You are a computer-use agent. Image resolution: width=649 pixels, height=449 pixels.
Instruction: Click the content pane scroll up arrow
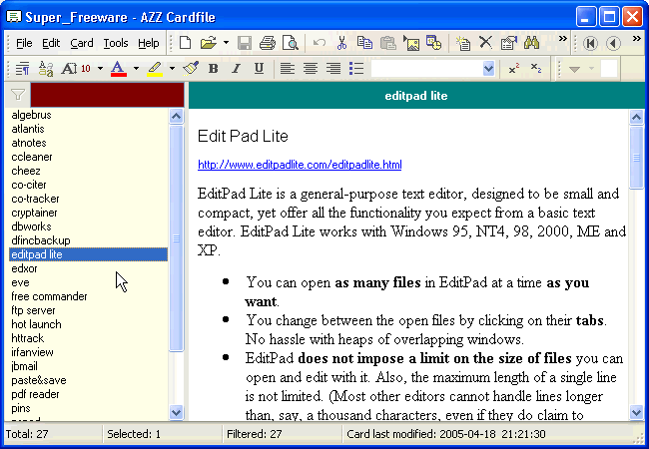point(636,118)
